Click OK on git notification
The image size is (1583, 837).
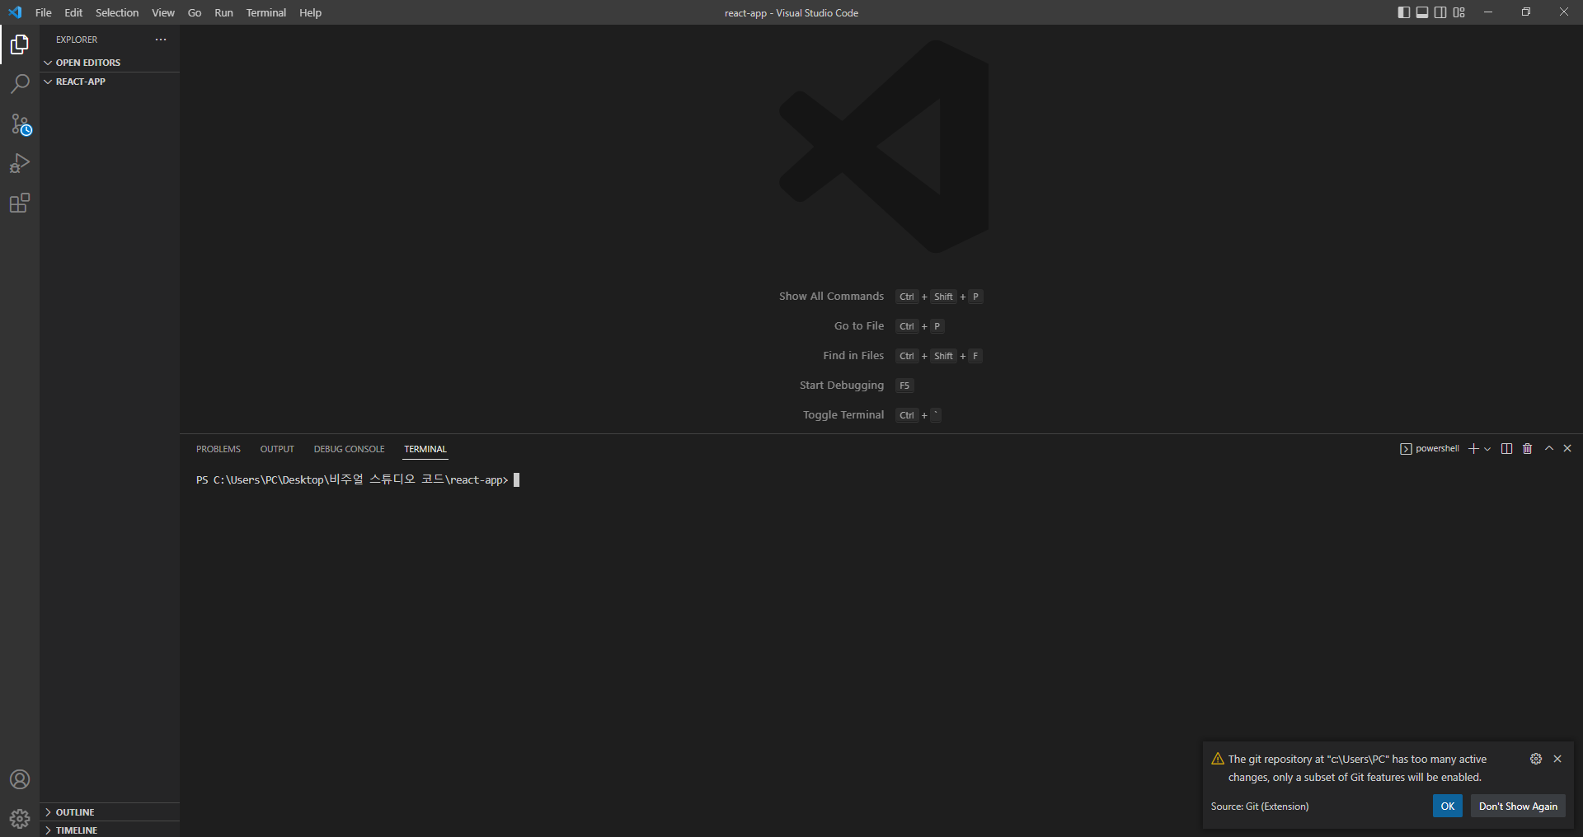[1448, 806]
